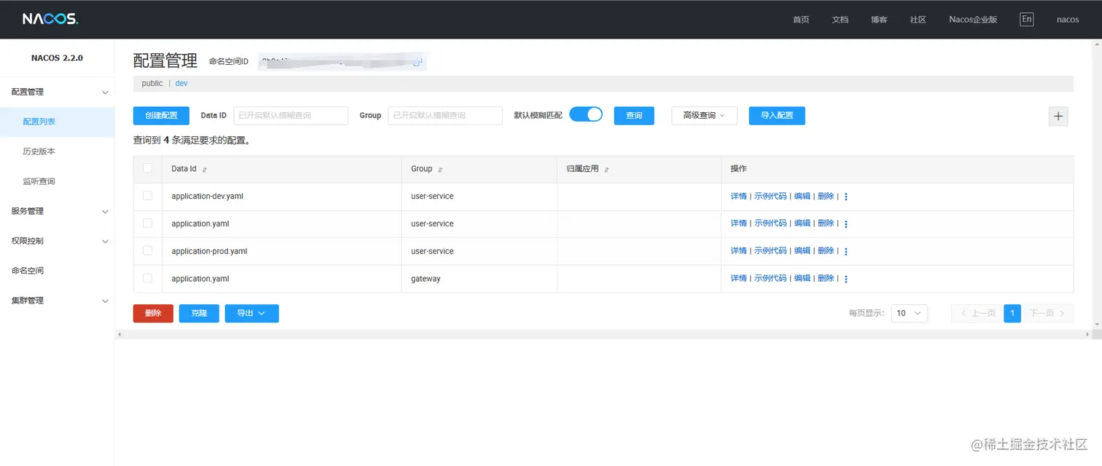The image size is (1102, 466).
Task: Toggle the 默认模糊匹配 switch
Action: [x=586, y=114]
